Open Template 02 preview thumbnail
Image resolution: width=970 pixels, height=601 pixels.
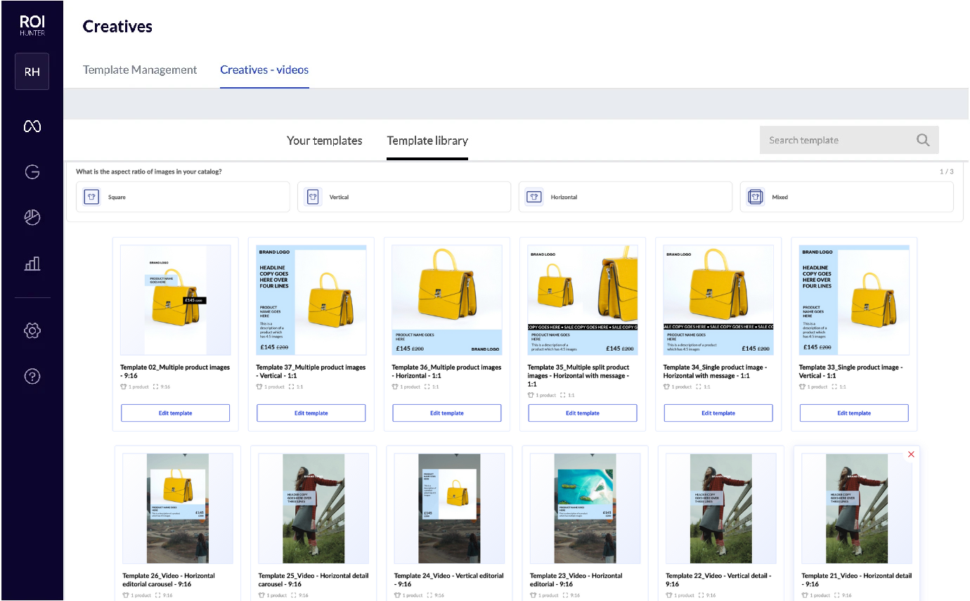(175, 300)
